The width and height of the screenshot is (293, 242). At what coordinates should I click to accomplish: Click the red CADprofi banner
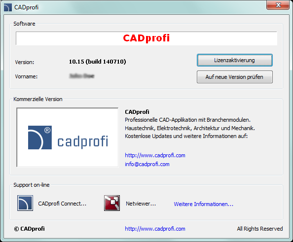(146, 38)
